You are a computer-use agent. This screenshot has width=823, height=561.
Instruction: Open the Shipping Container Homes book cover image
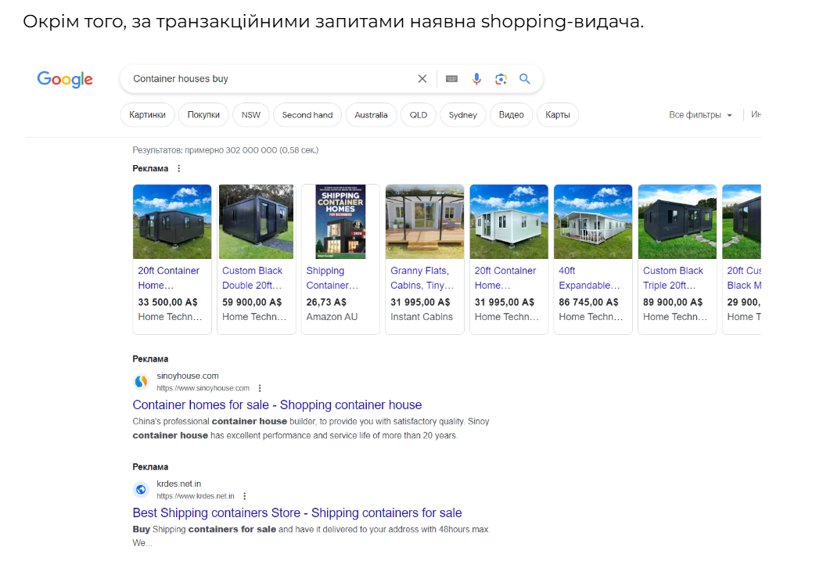coord(340,221)
